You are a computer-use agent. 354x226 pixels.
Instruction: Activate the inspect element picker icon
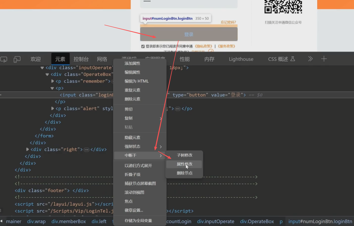tap(4, 59)
